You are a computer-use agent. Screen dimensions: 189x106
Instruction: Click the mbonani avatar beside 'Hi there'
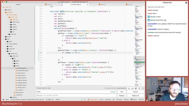coord(149,17)
